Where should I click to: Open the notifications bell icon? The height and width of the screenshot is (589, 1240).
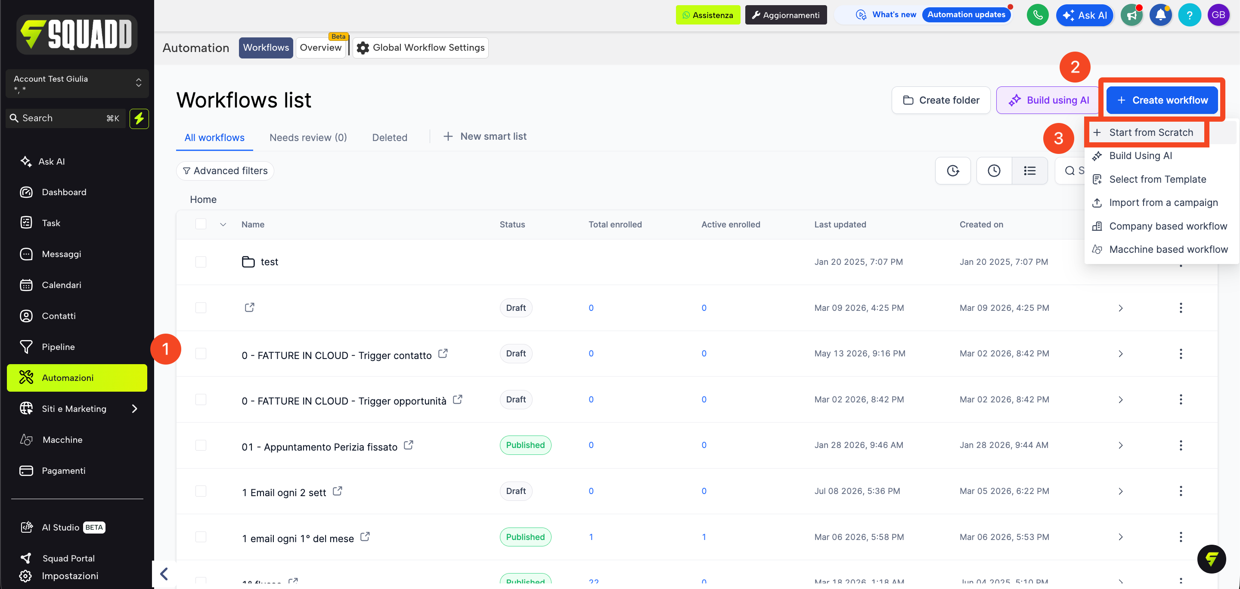[x=1160, y=15]
